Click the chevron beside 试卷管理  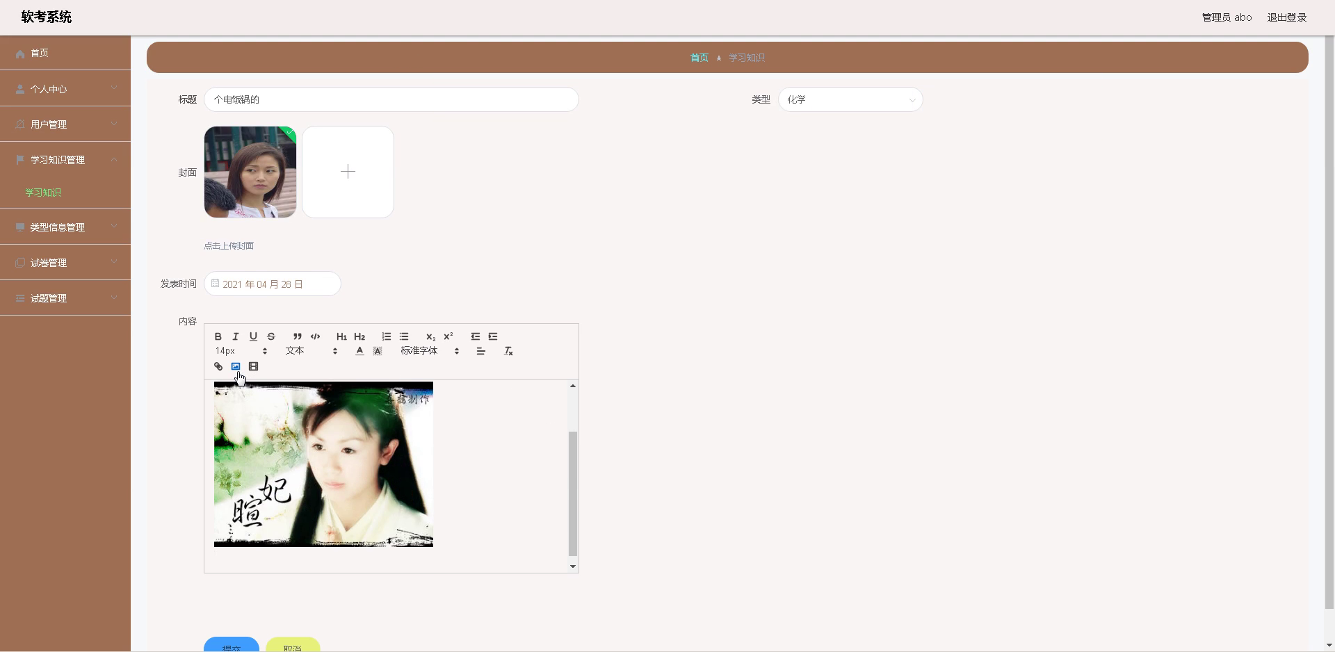(114, 261)
